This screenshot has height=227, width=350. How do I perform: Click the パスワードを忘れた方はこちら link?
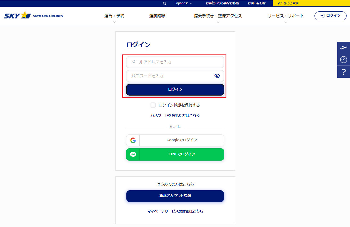click(175, 115)
